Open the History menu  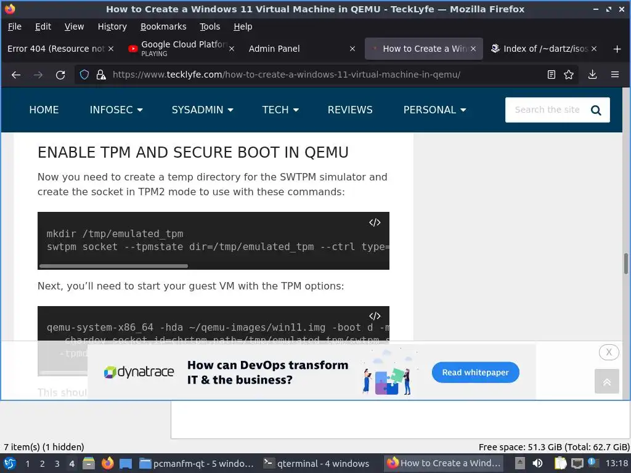pos(112,26)
